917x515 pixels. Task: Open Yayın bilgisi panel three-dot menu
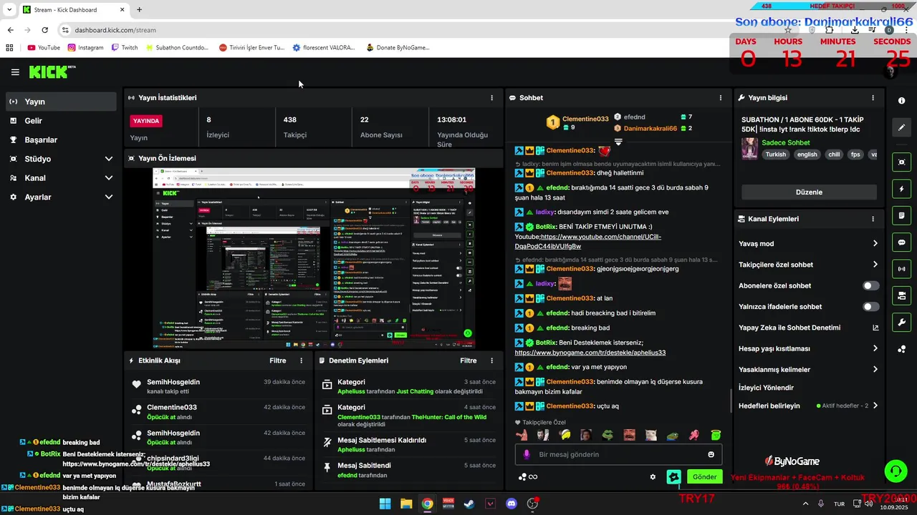click(x=873, y=98)
